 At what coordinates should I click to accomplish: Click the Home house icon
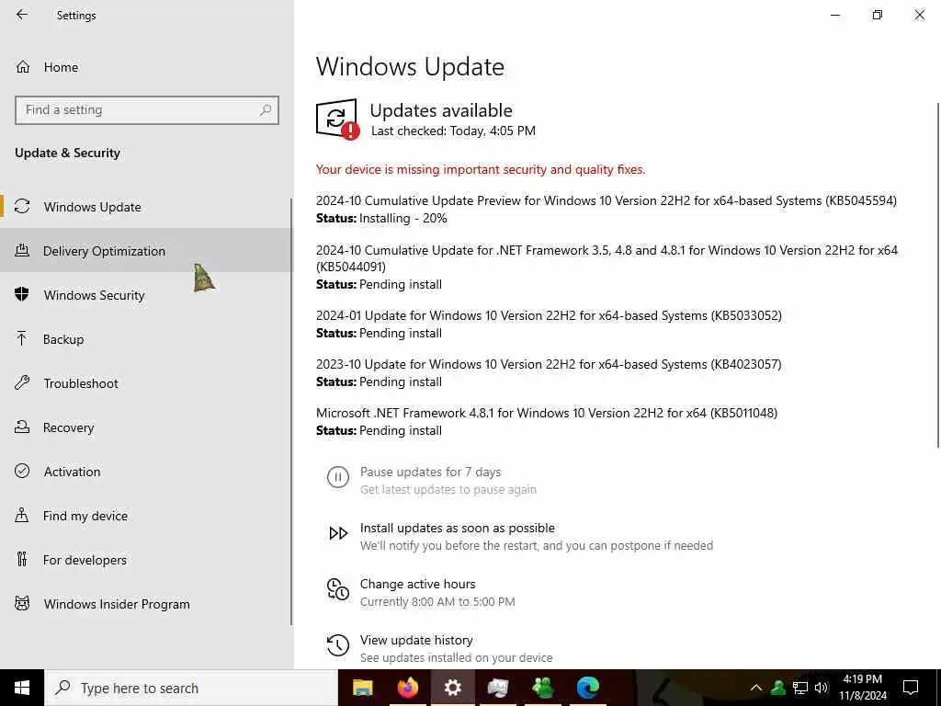pyautogui.click(x=23, y=67)
